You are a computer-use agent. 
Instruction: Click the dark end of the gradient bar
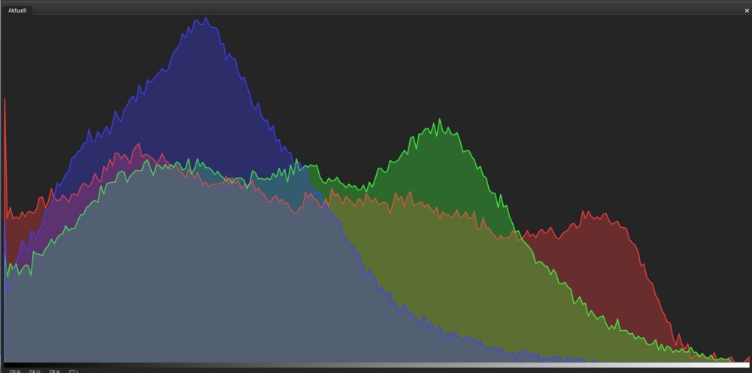coord(11,365)
